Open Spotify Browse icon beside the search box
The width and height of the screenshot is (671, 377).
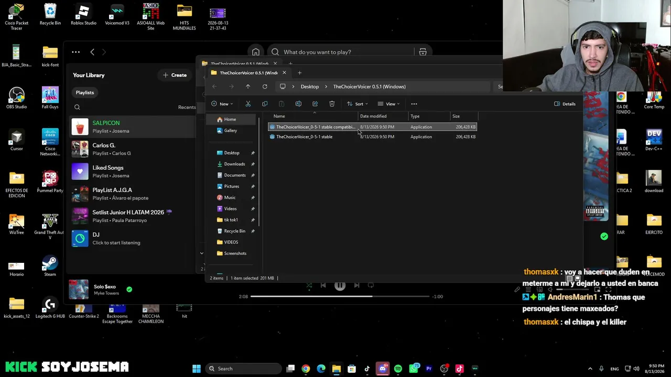423,52
